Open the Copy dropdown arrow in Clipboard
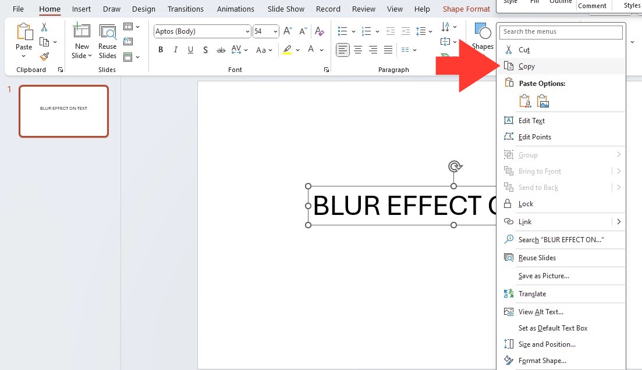 coord(55,42)
